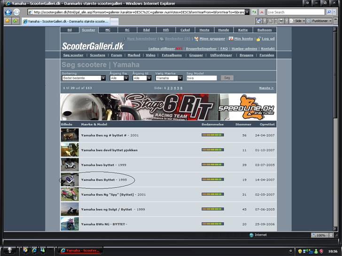Open the Messenger quick launch icon
This screenshot has height=256, width=342.
tap(43, 250)
